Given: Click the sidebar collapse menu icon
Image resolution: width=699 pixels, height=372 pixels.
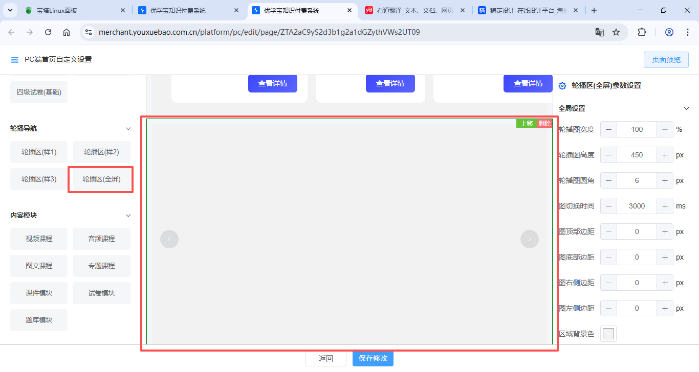Looking at the screenshot, I should pos(15,60).
